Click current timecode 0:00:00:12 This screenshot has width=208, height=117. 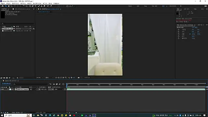click(6, 84)
